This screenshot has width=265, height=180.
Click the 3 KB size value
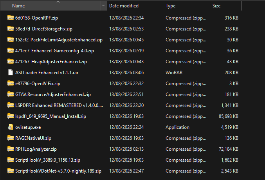click(x=234, y=84)
